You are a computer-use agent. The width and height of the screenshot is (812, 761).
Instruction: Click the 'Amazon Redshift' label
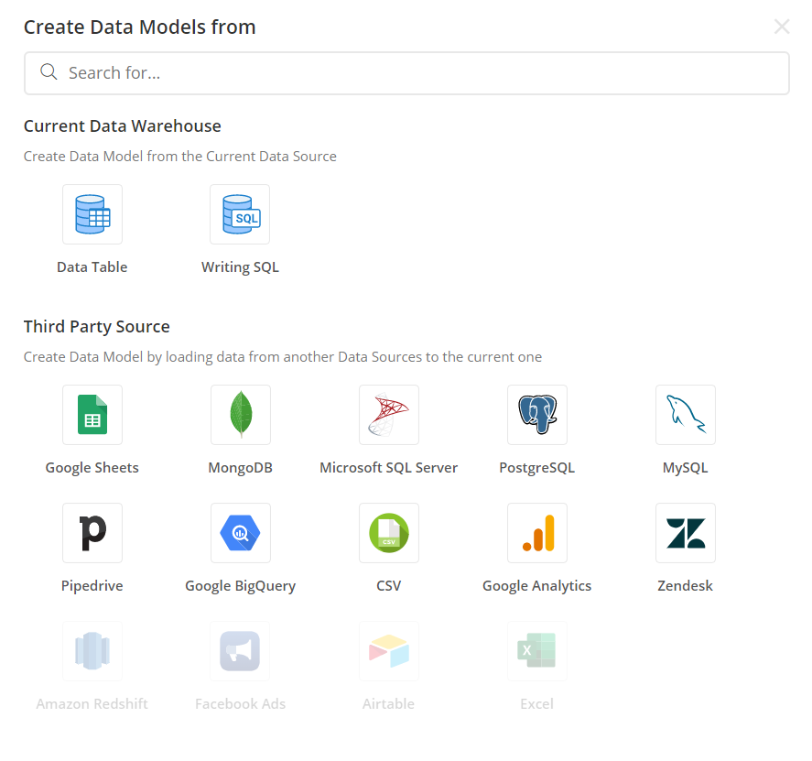[x=92, y=703]
